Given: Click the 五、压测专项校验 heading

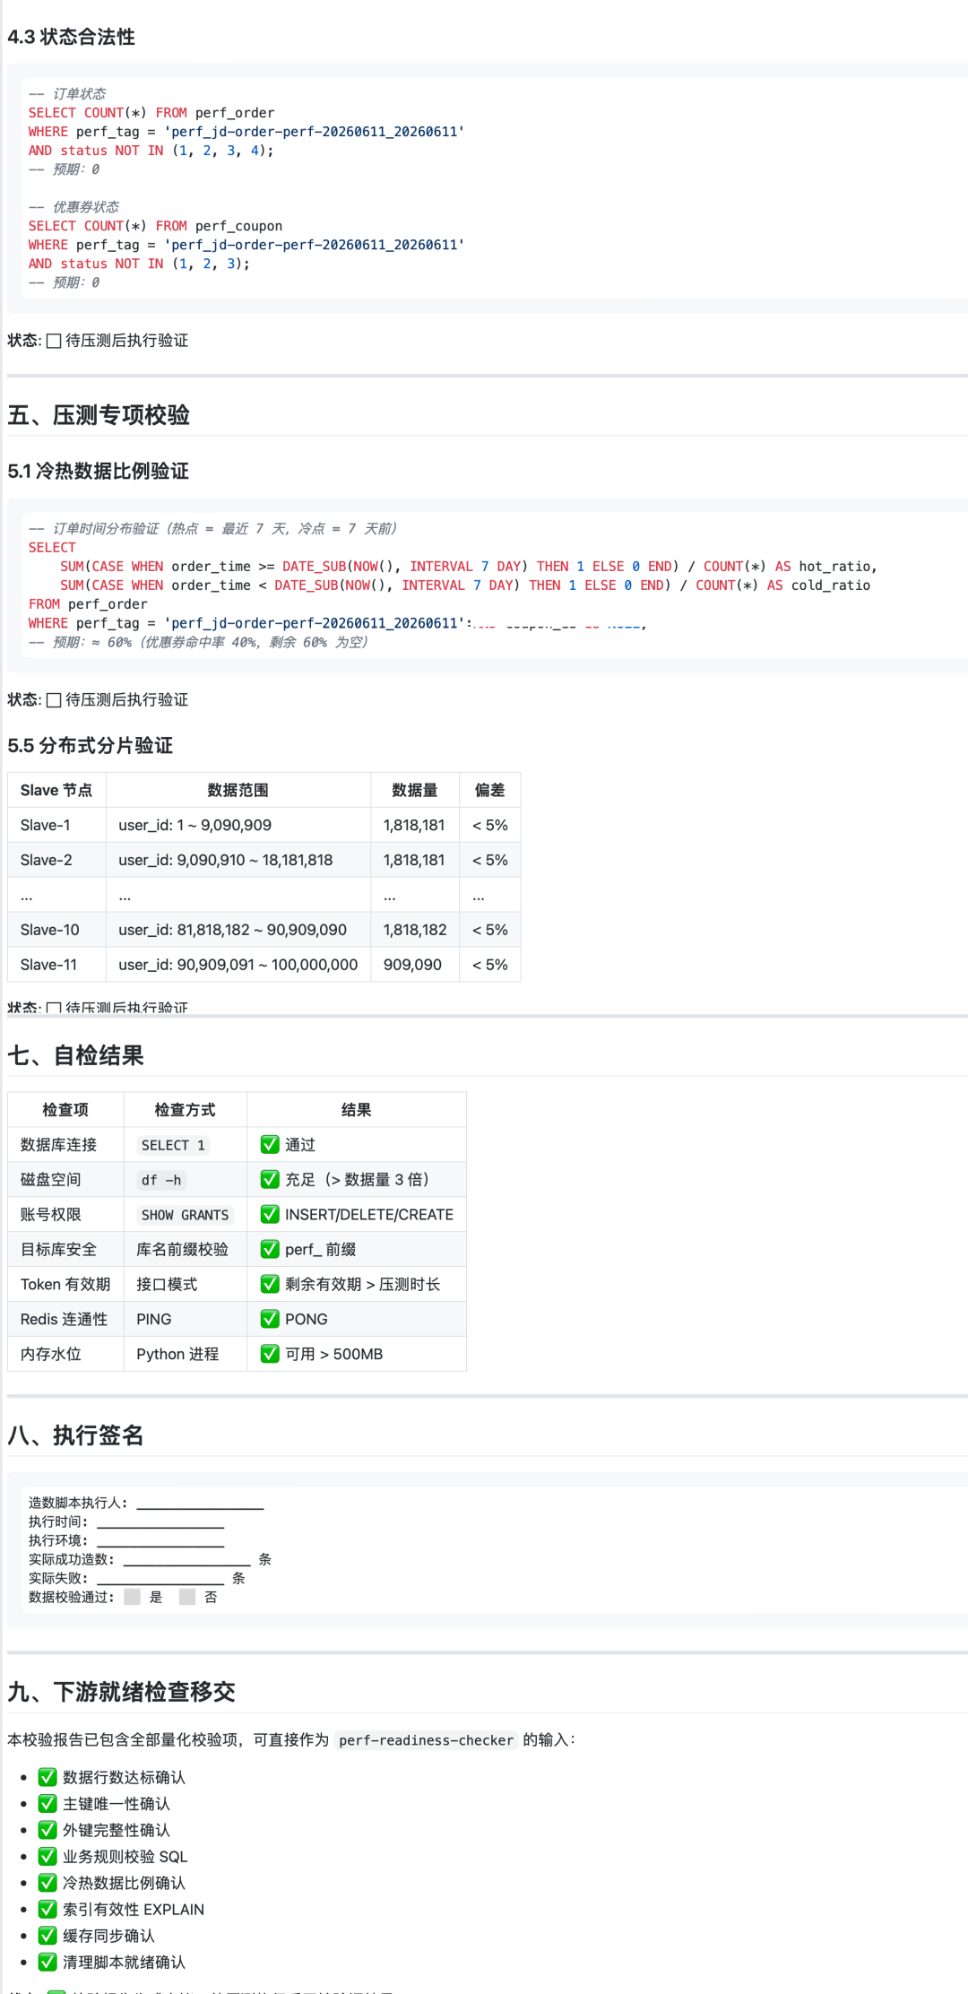Looking at the screenshot, I should click(99, 415).
